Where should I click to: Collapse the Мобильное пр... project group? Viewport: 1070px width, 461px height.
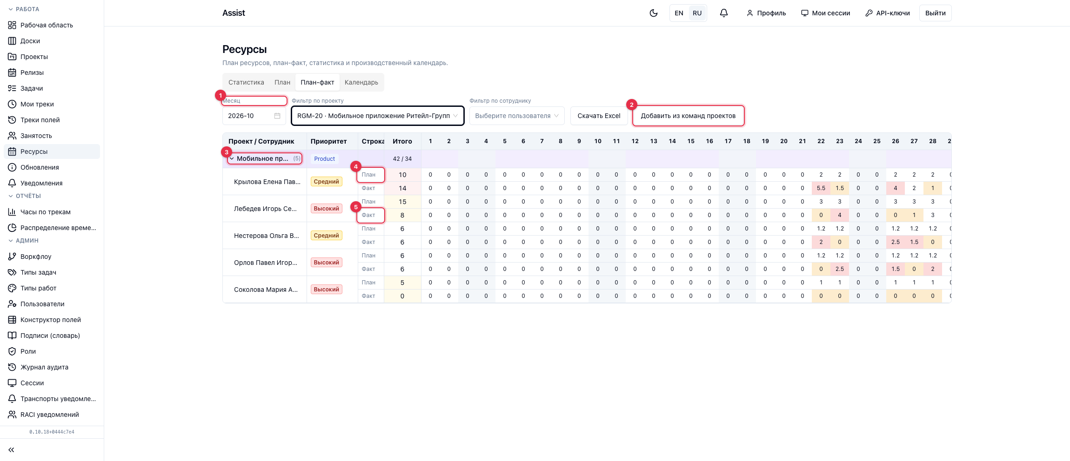(x=232, y=158)
